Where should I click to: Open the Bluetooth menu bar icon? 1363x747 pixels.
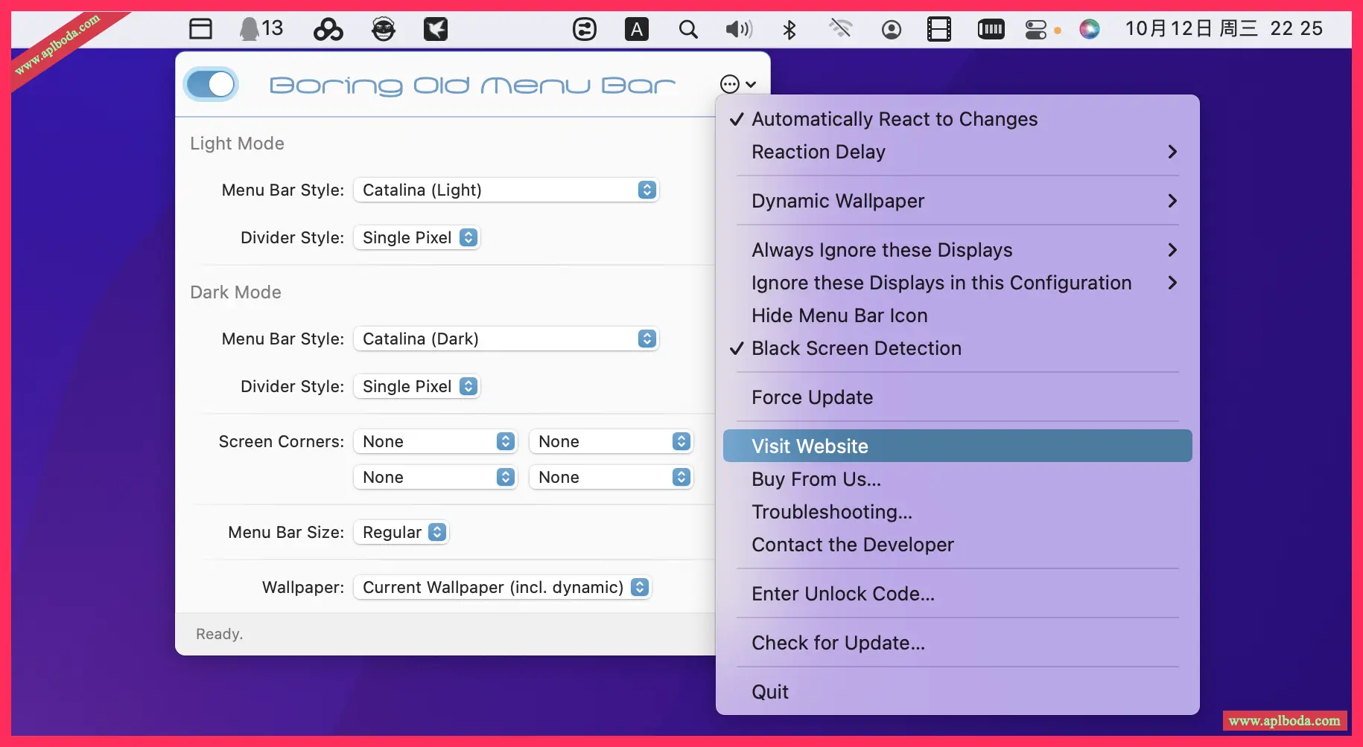(789, 29)
